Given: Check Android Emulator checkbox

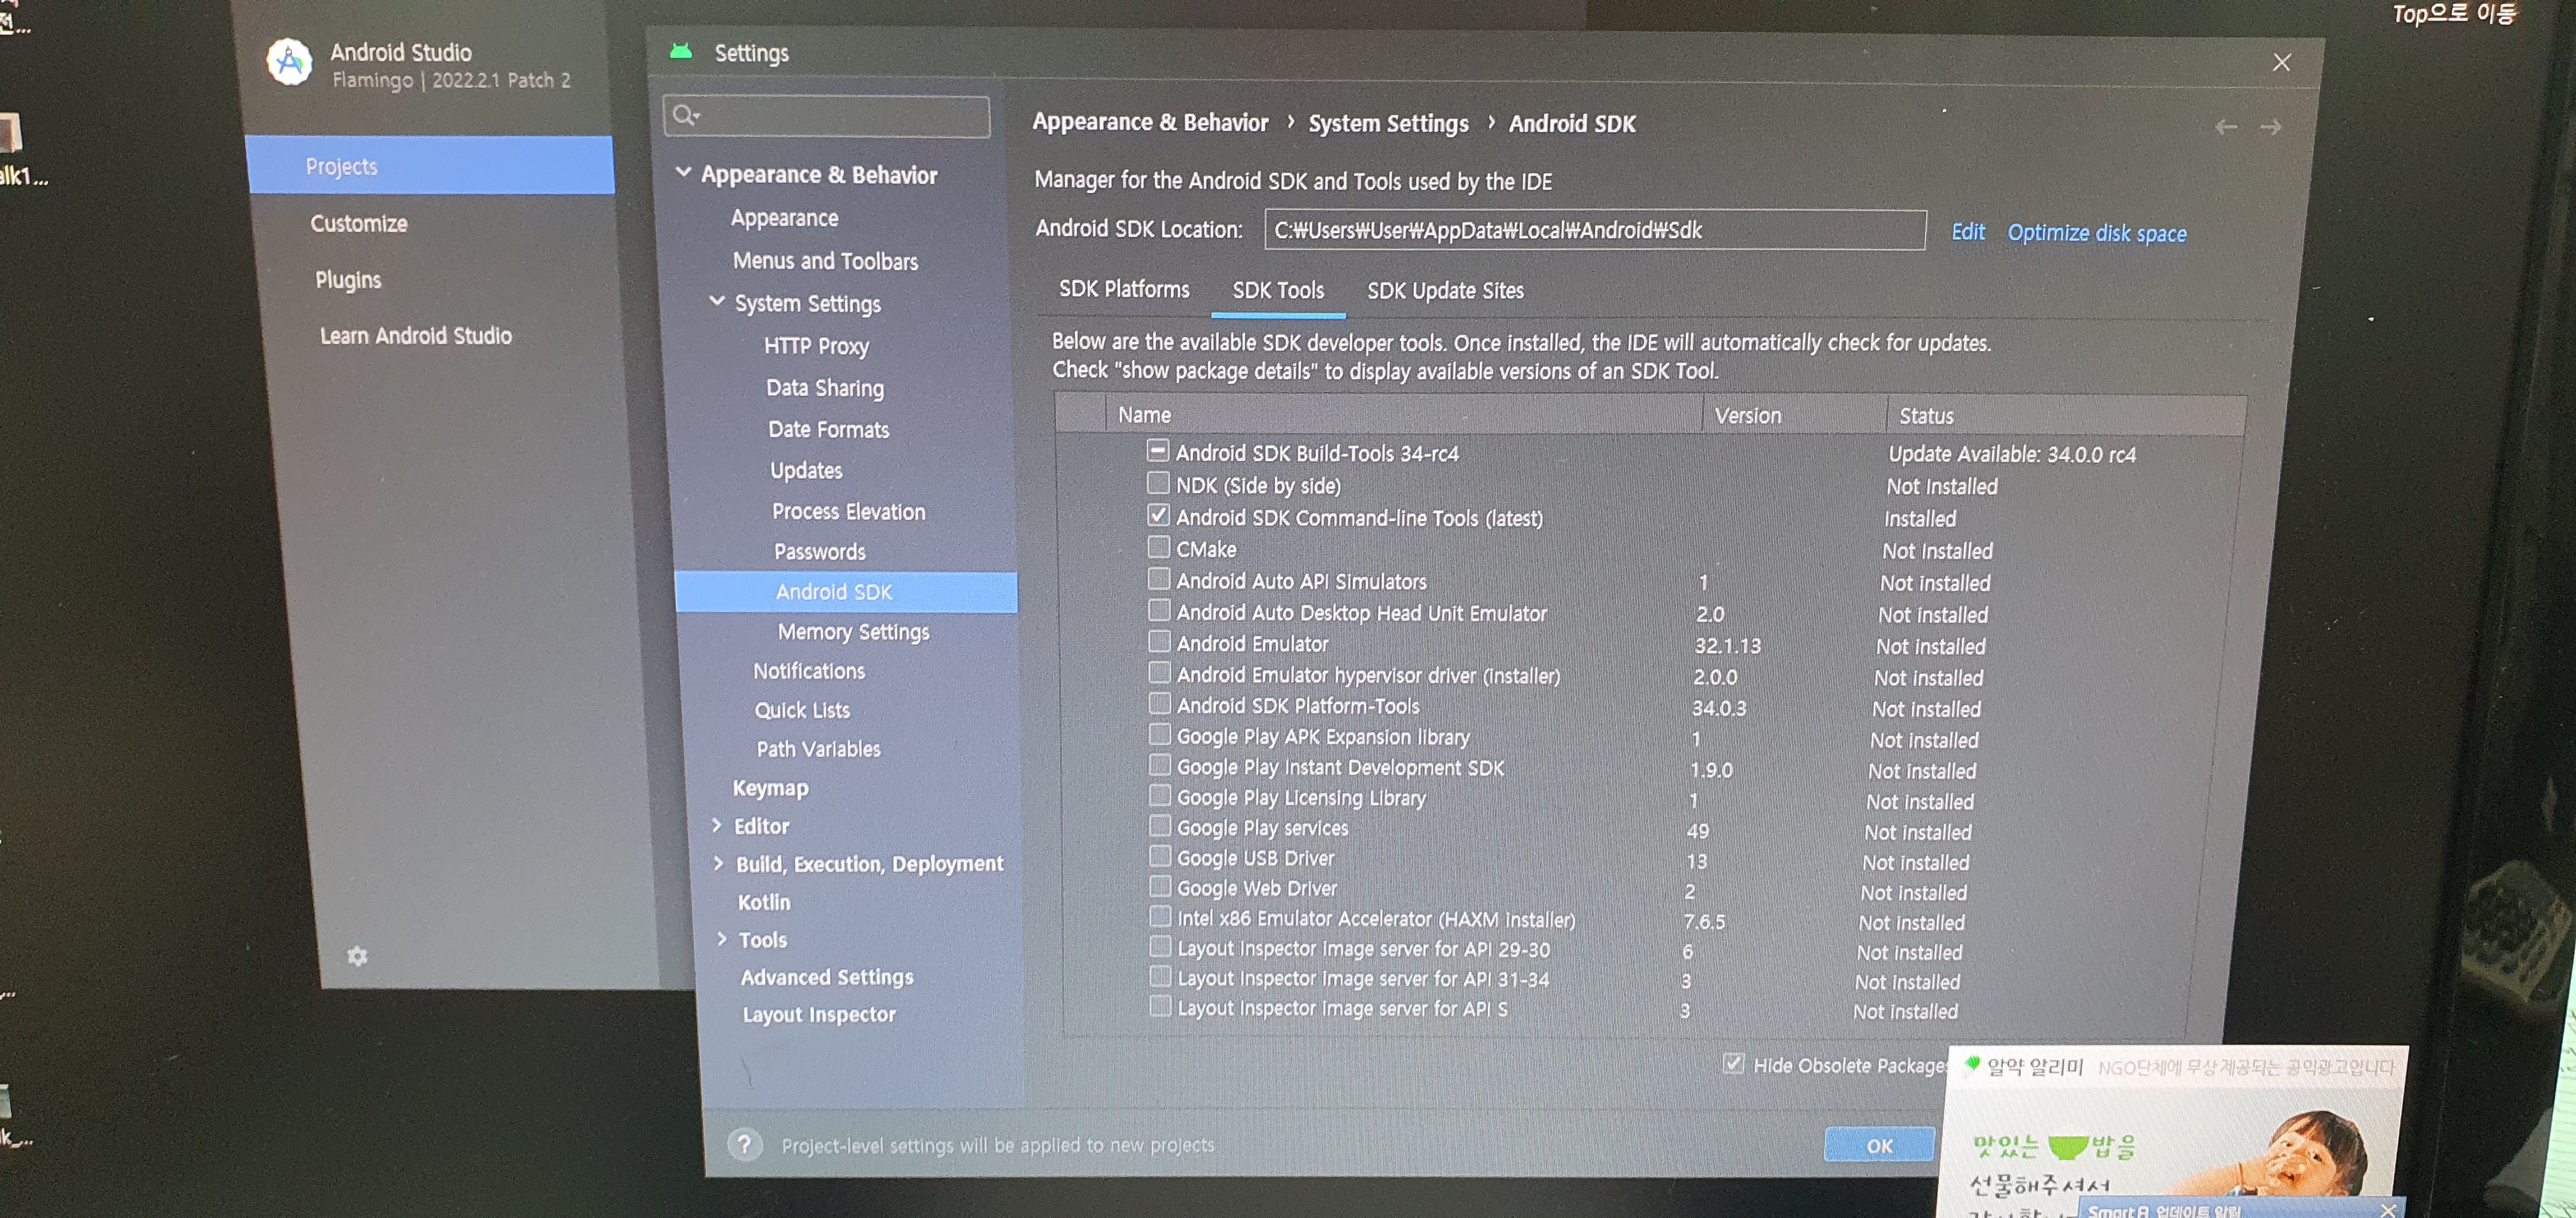Looking at the screenshot, I should point(1159,642).
